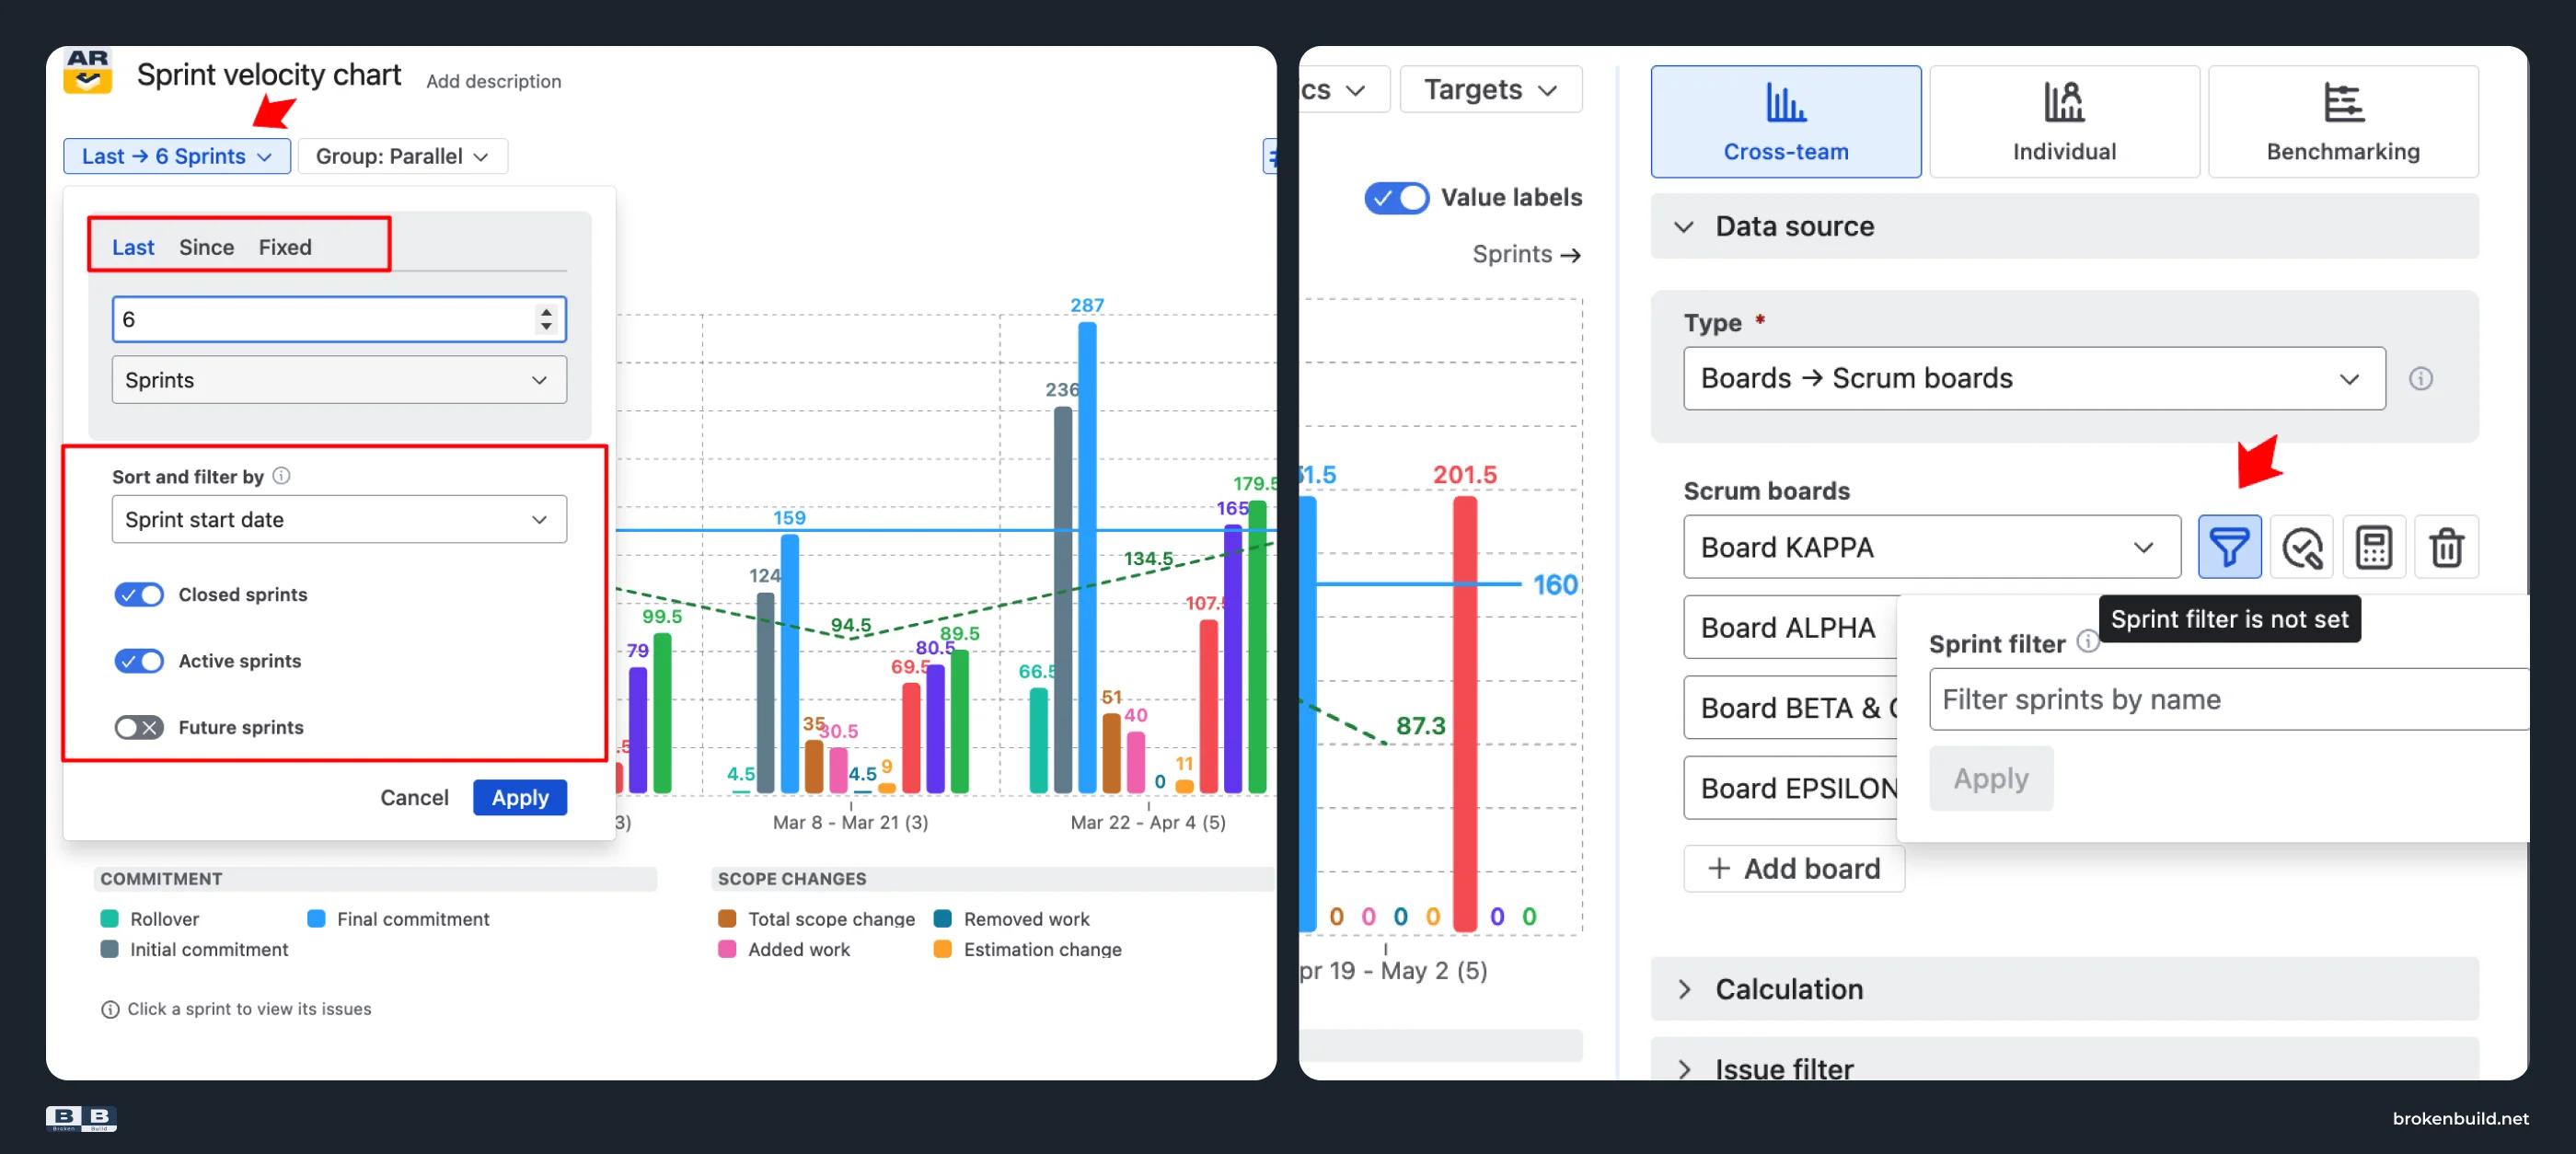Select the Last tab
Screen dimensions: 2576x1154
(x=133, y=247)
